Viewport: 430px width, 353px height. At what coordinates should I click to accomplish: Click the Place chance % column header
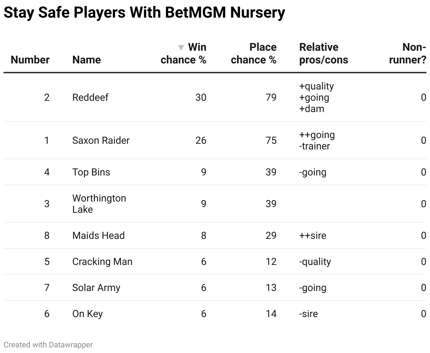coord(253,54)
